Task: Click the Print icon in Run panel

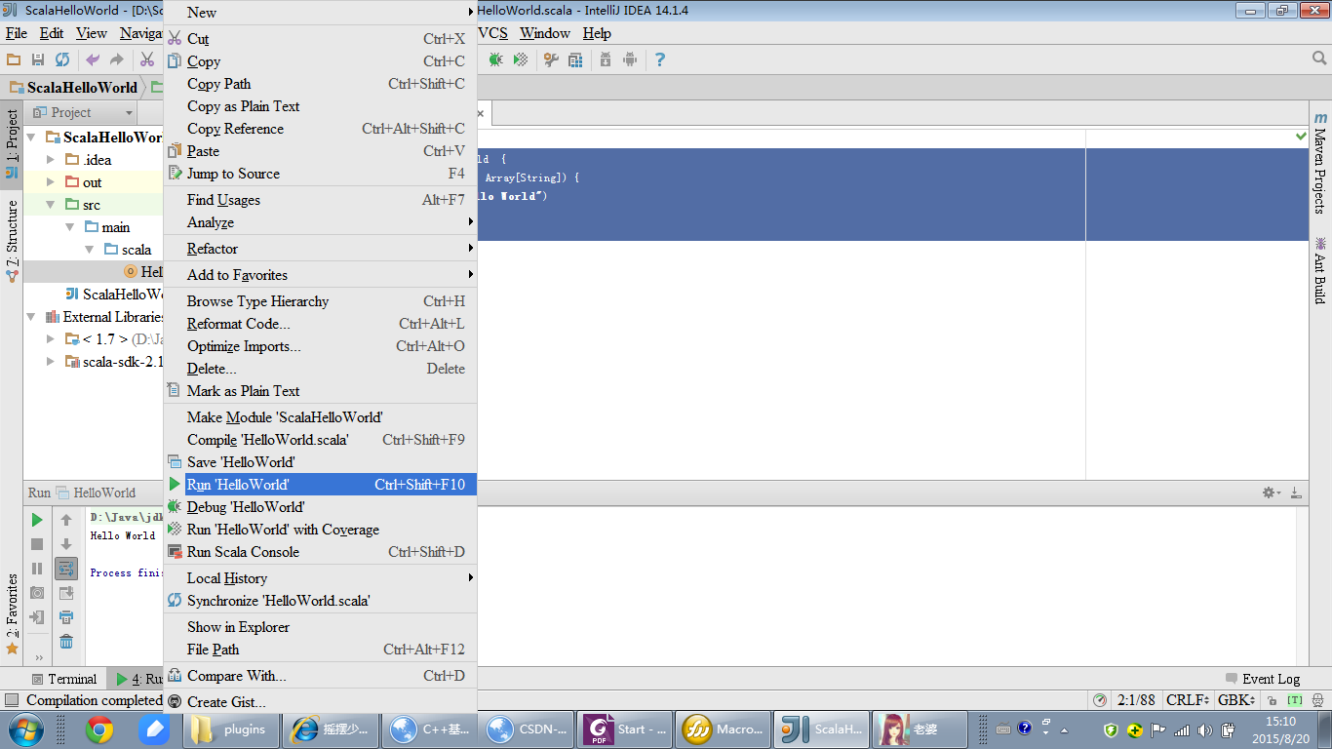Action: pos(66,617)
